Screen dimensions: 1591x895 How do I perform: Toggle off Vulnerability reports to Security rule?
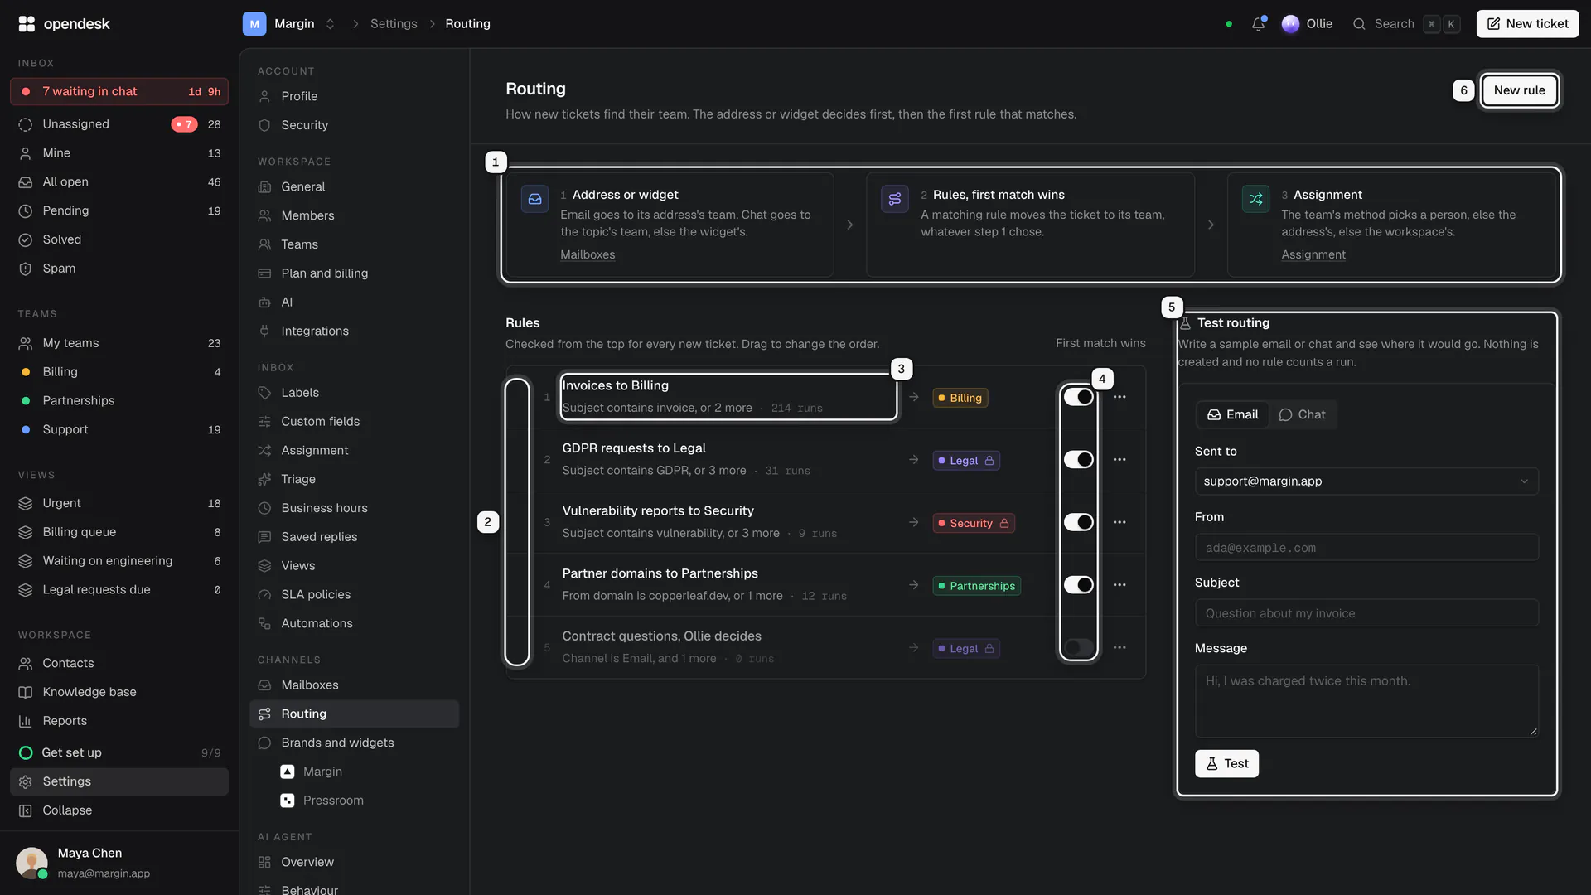[1079, 522]
